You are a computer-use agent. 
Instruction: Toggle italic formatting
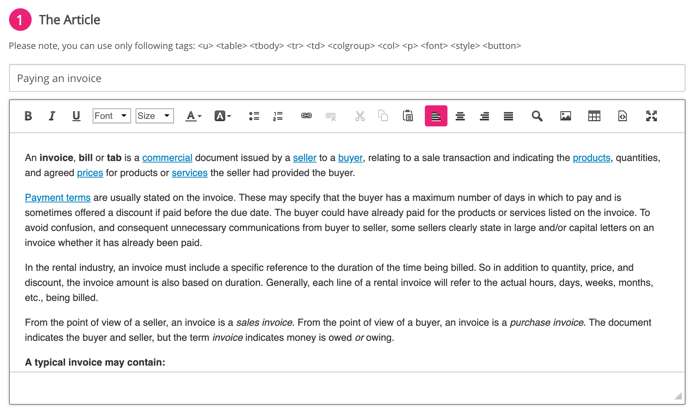pyautogui.click(x=52, y=116)
